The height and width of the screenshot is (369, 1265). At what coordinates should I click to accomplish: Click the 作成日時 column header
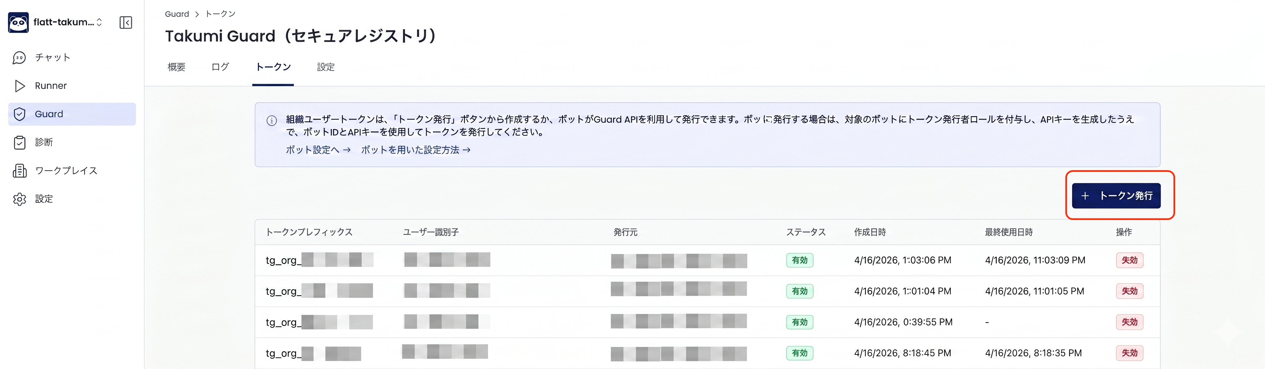point(870,232)
